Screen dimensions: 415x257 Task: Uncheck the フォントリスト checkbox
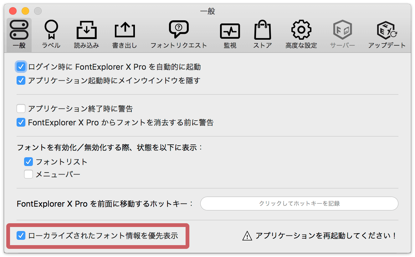[28, 162]
